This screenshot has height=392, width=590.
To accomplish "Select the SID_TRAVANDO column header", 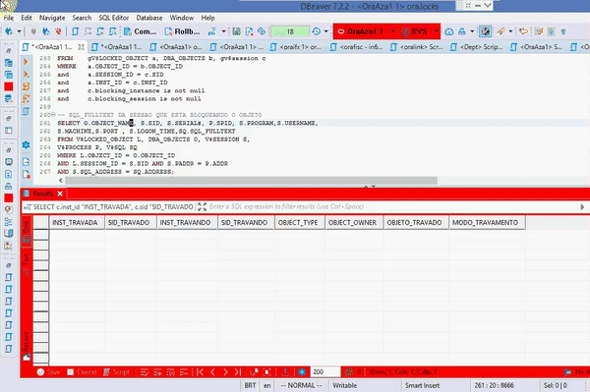I will pos(246,222).
